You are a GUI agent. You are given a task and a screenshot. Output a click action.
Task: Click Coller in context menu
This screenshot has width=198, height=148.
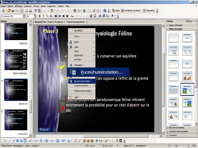coord(82,97)
